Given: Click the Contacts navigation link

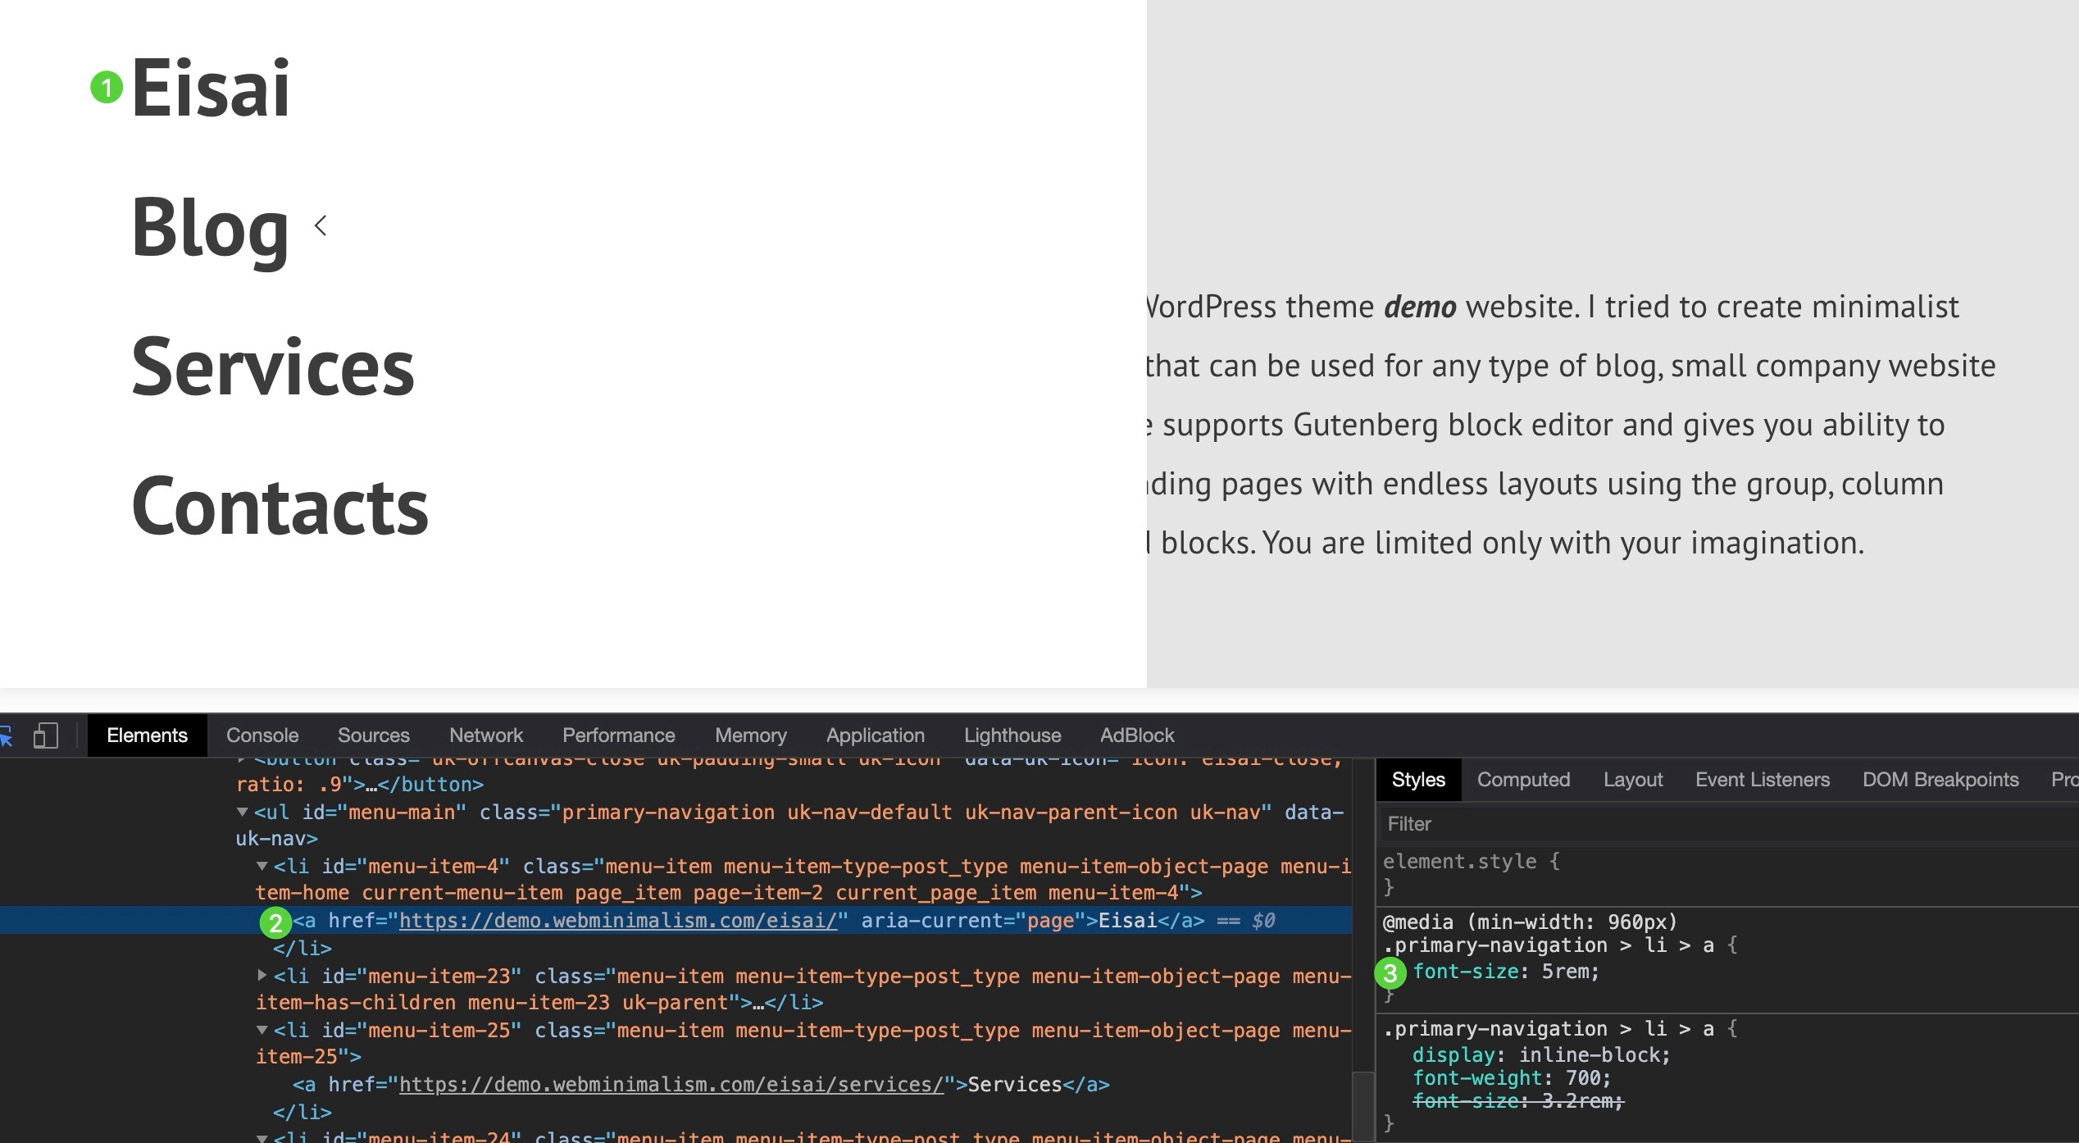Looking at the screenshot, I should 280,506.
